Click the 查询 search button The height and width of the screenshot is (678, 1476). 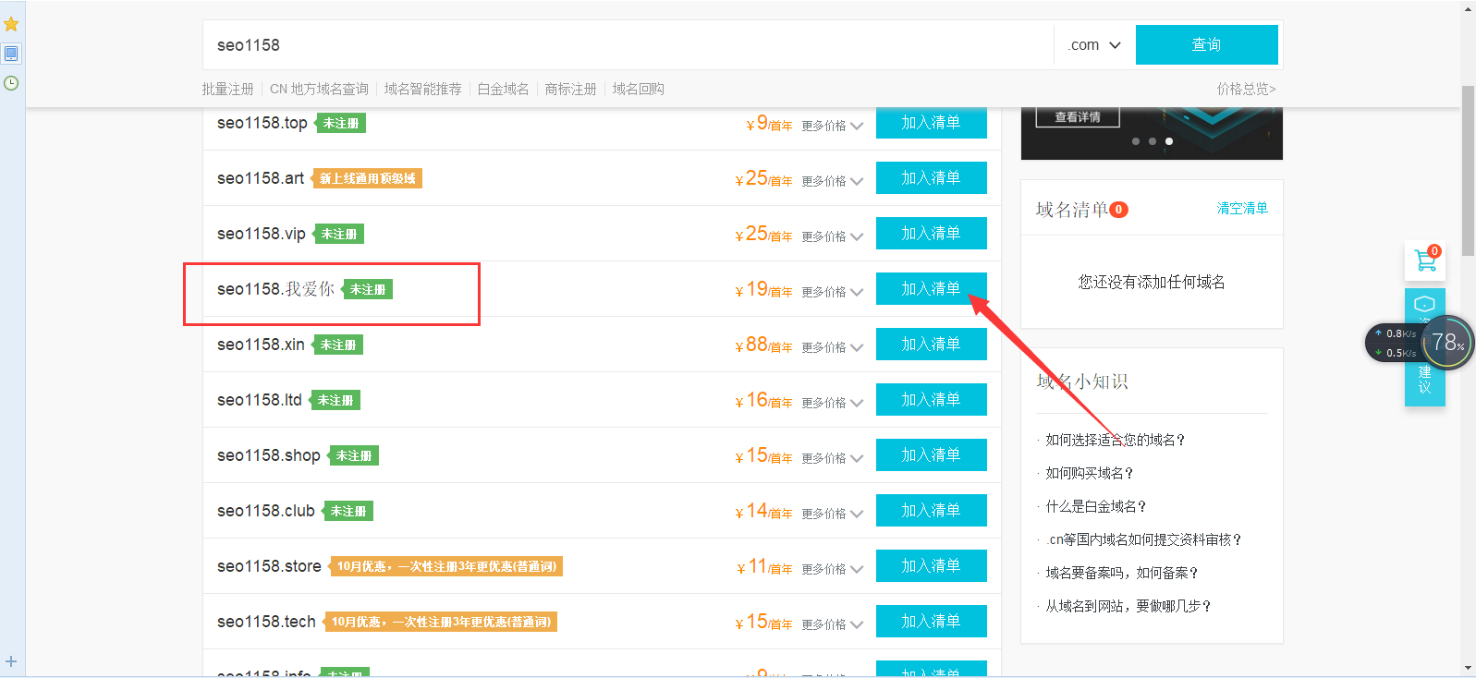1206,45
